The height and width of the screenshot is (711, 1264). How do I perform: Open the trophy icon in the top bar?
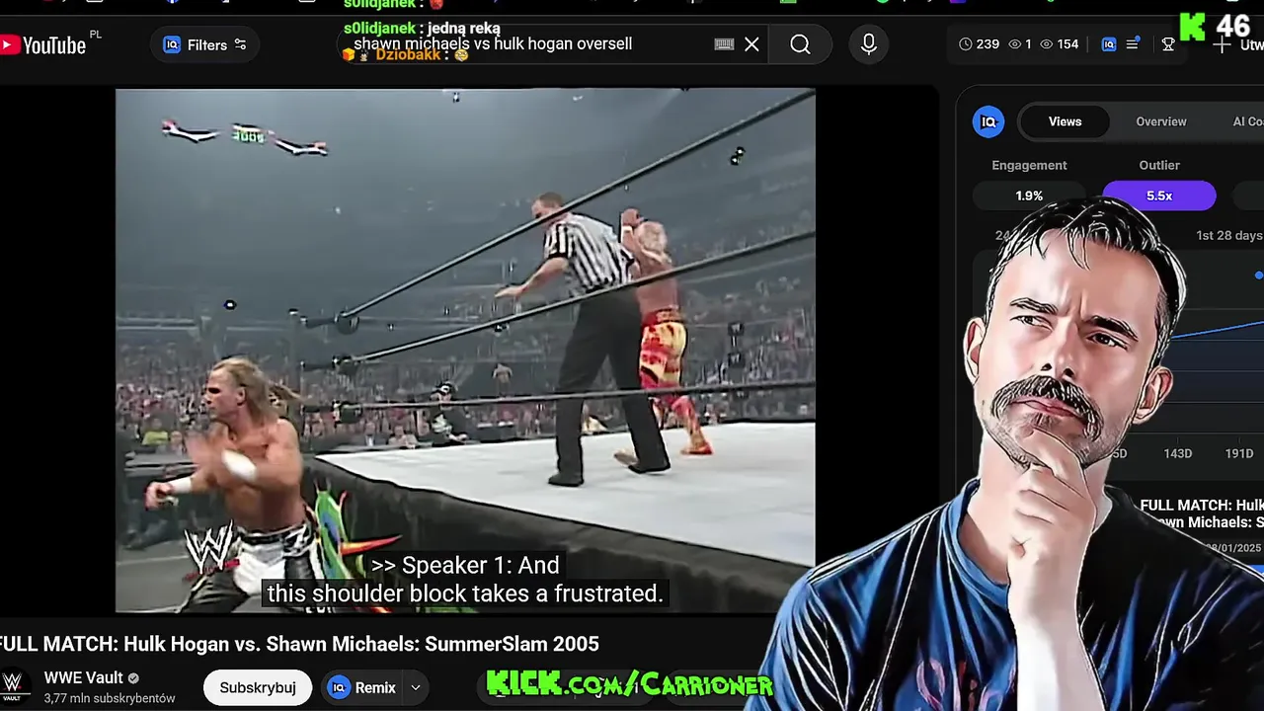(1168, 44)
